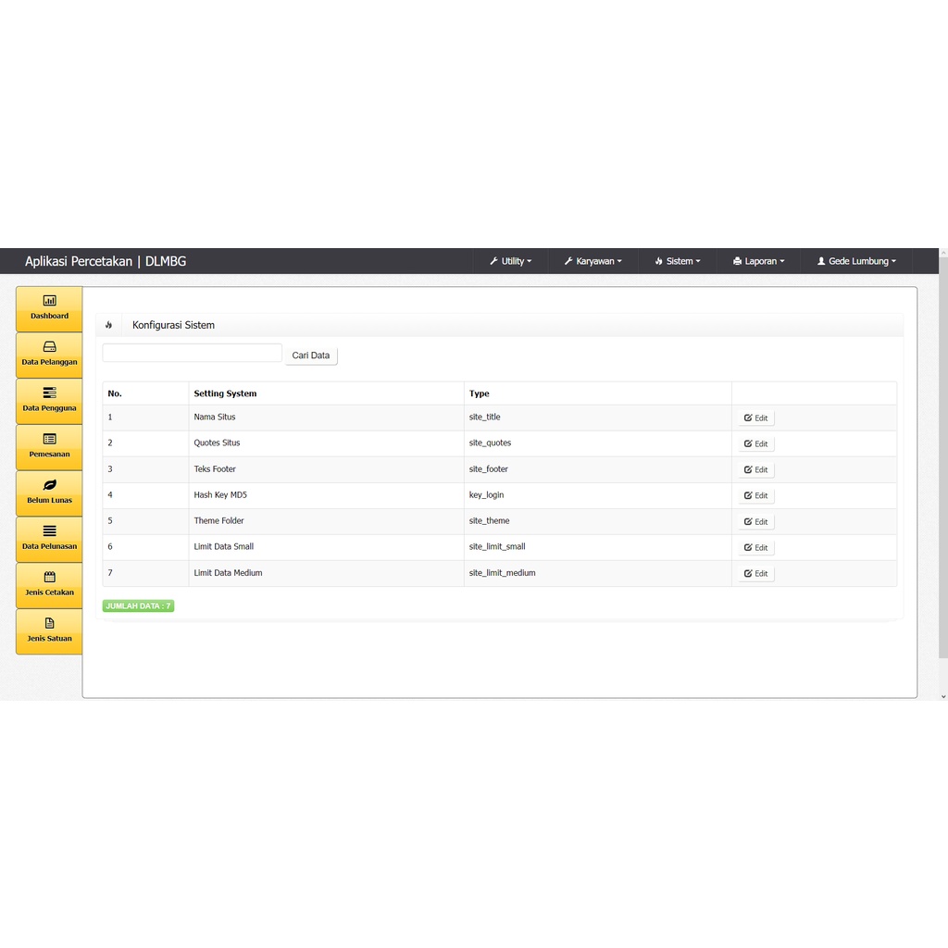
Task: Click the page vertical scrollbar
Action: click(943, 459)
